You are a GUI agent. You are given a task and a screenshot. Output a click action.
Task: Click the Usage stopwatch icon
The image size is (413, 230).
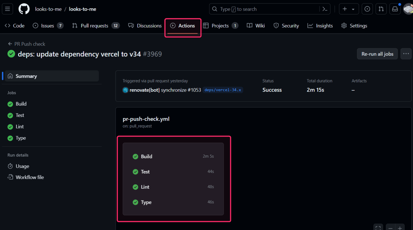point(10,166)
